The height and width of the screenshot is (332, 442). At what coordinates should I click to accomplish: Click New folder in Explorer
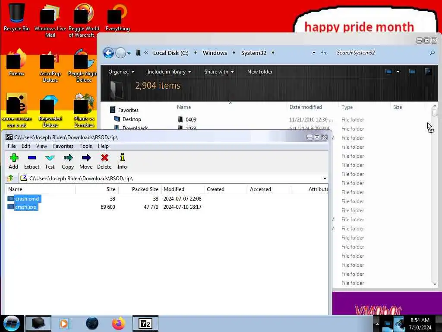click(259, 72)
